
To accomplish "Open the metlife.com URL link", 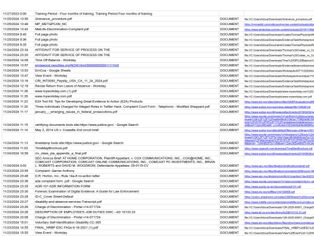I will 279,202.
